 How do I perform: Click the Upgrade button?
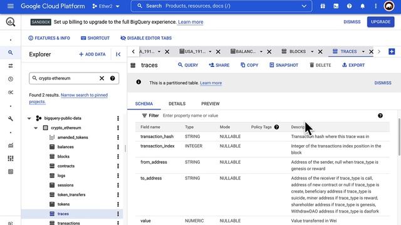click(x=380, y=22)
